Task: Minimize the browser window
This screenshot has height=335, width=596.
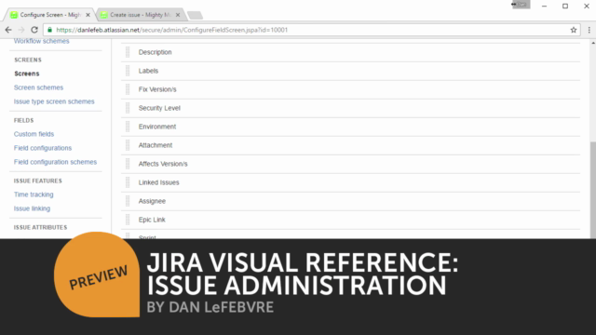Action: click(544, 7)
